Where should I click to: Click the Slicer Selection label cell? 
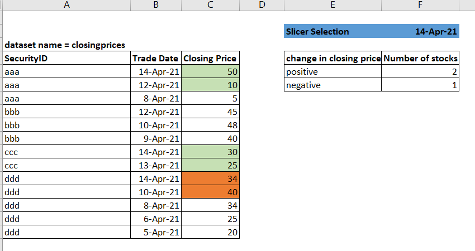coord(332,31)
